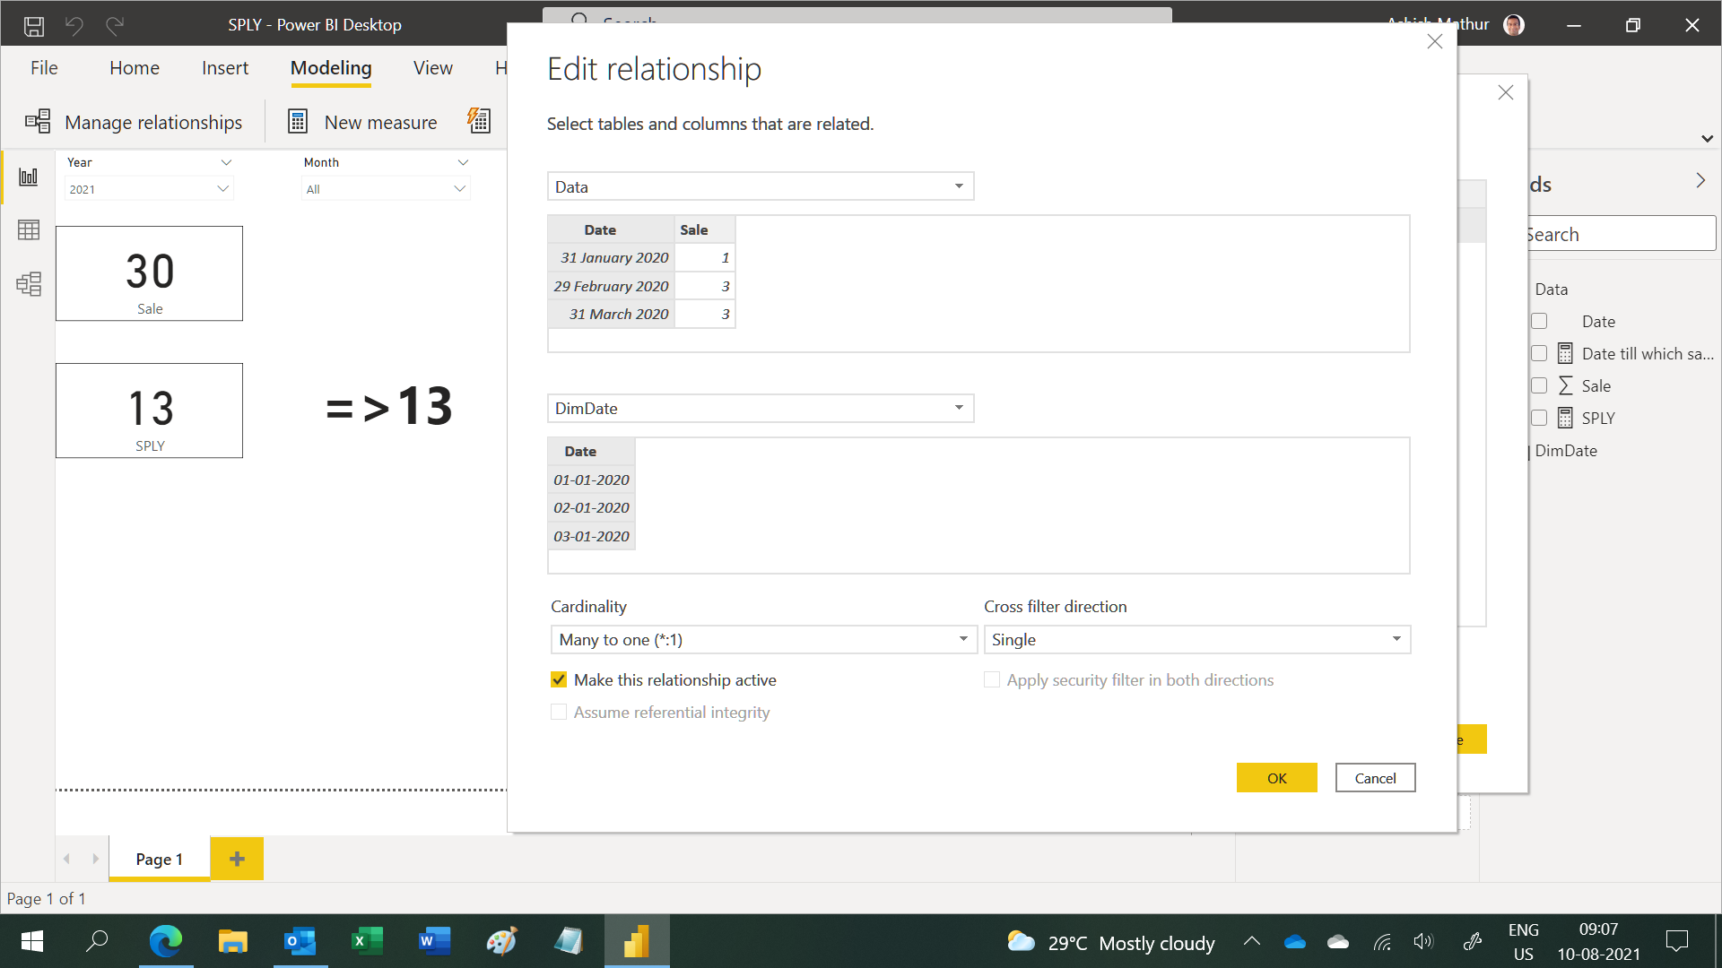Select the Date column header in Data preview
This screenshot has height=968, width=1722.
[x=611, y=230]
